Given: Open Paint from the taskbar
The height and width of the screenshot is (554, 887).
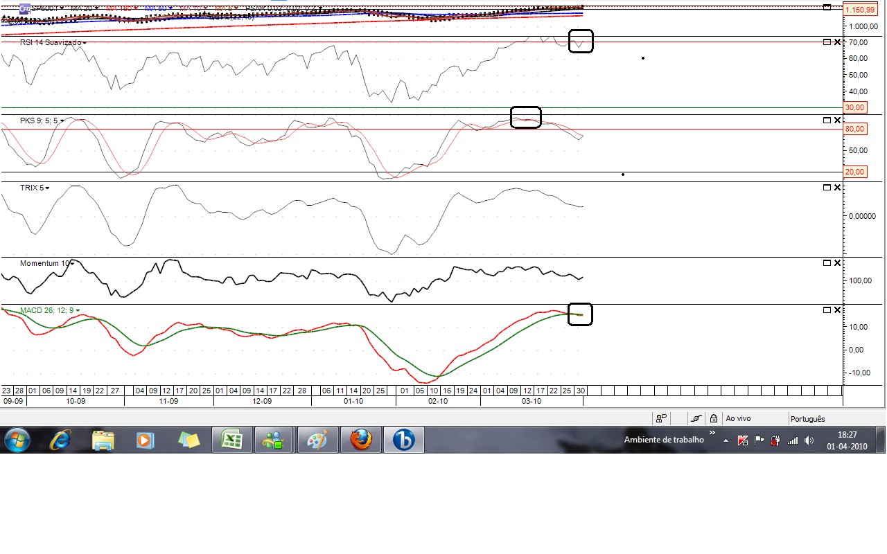Looking at the screenshot, I should (318, 440).
